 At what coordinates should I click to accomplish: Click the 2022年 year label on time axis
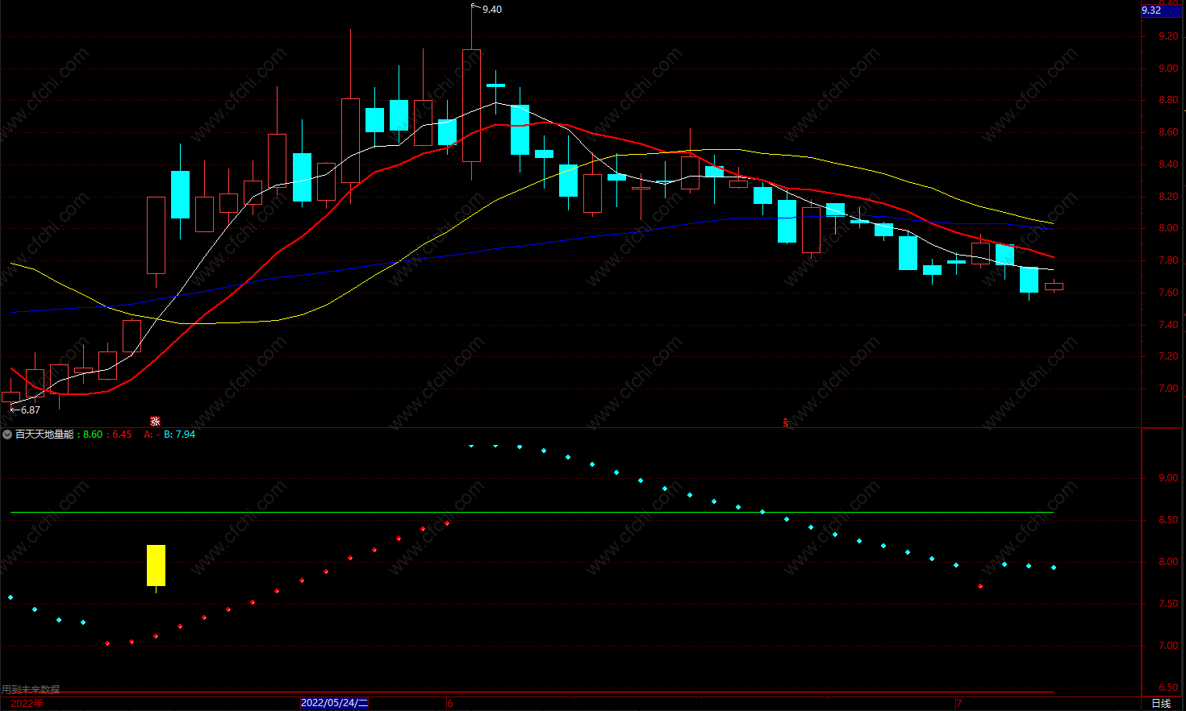pos(27,703)
